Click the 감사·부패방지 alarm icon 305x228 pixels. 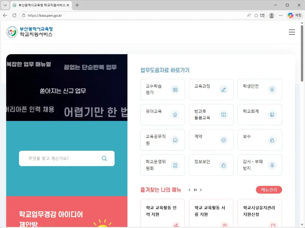[272, 165]
